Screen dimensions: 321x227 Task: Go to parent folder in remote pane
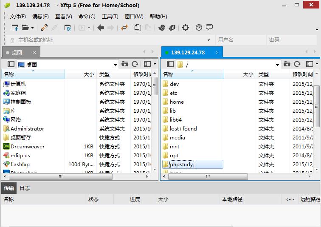coord(287,64)
